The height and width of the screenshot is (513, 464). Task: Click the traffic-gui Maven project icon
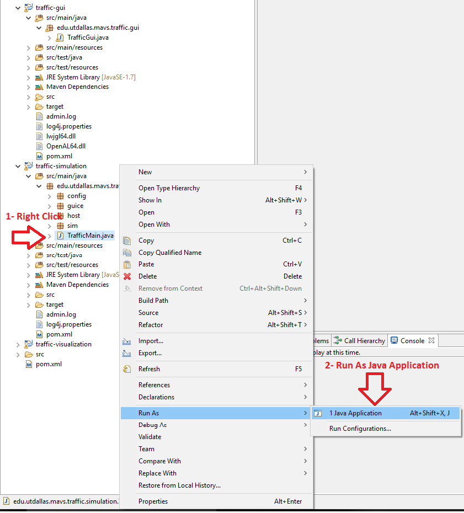click(x=29, y=8)
